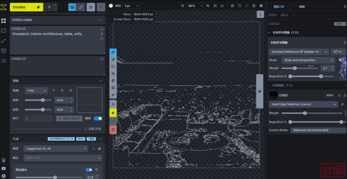Pick the Color Picker eyedropper tool

113,95
